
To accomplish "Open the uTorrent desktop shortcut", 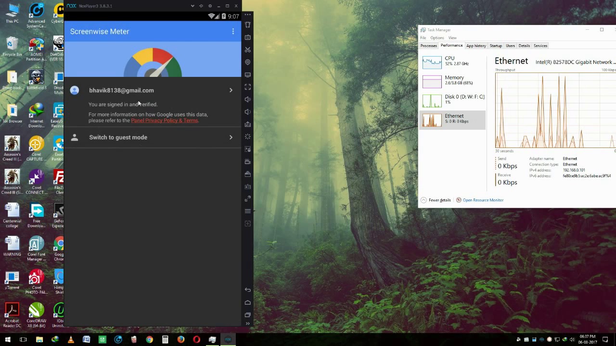I will tap(12, 280).
